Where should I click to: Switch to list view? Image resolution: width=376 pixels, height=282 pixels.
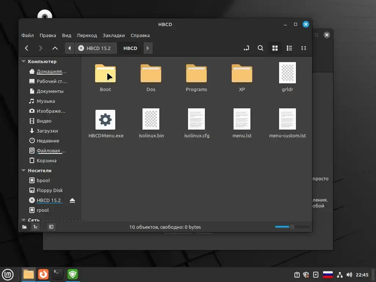tap(289, 48)
